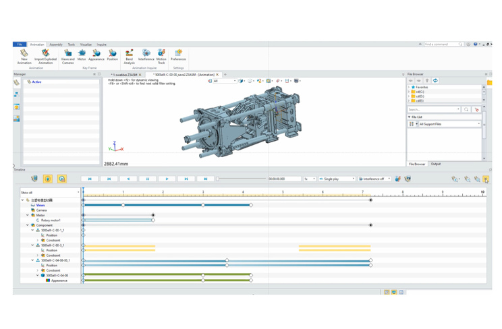This screenshot has width=502, height=329.
Task: Switch to the Assembly ribbon tab
Action: (x=56, y=44)
